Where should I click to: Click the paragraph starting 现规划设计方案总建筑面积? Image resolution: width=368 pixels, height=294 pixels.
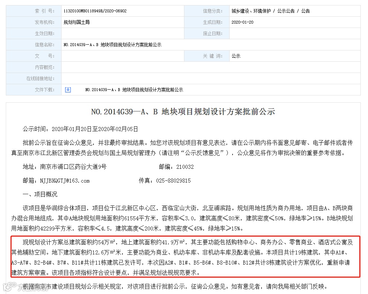(x=182, y=257)
